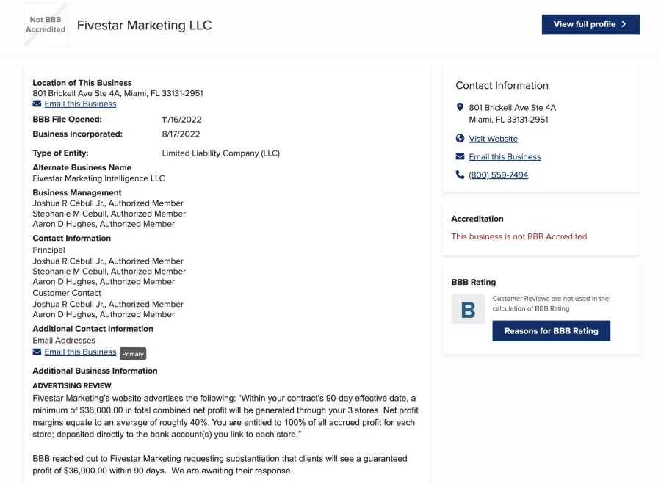Click the address 801 Brickell Ave Ste 4A, Miami line

118,93
